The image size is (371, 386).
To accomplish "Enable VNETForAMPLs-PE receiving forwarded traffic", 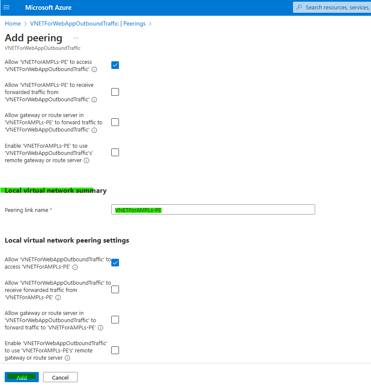I will click(115, 92).
